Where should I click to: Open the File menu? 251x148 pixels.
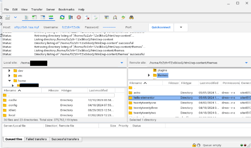pos(6,10)
